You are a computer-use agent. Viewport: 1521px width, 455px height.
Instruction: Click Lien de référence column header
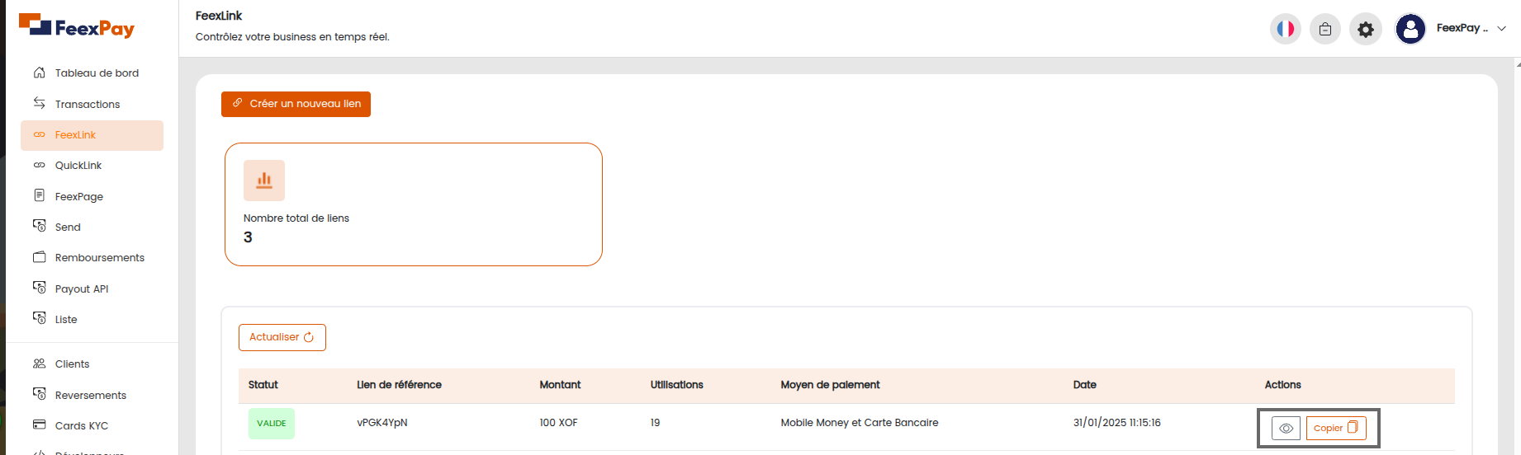click(x=399, y=385)
